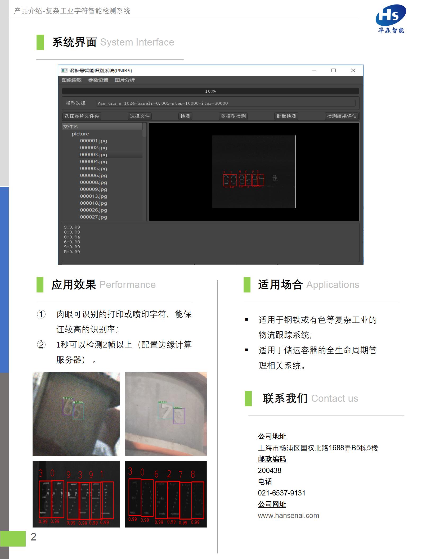Select the highlighted 000003.jpg file

point(93,155)
